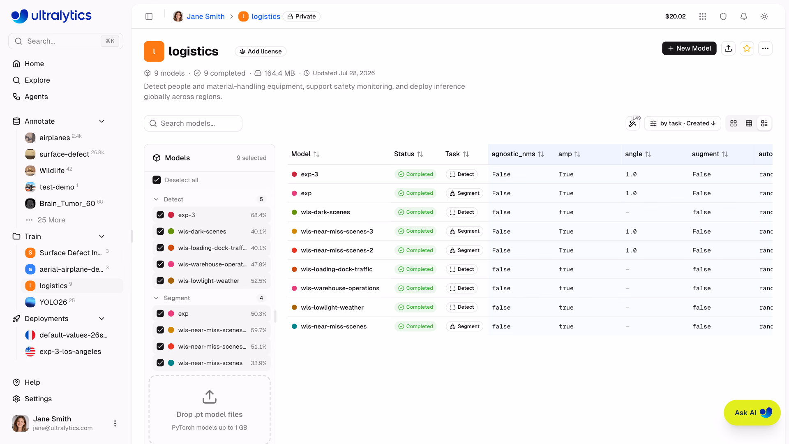Switch to list-detail view icon

[764, 123]
